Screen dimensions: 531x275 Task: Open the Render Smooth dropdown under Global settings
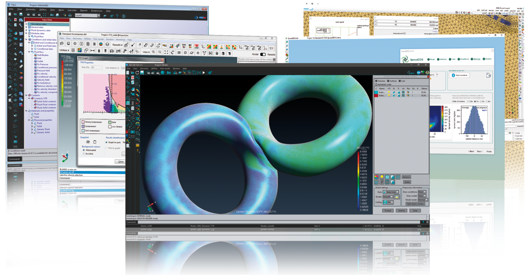tap(388, 197)
